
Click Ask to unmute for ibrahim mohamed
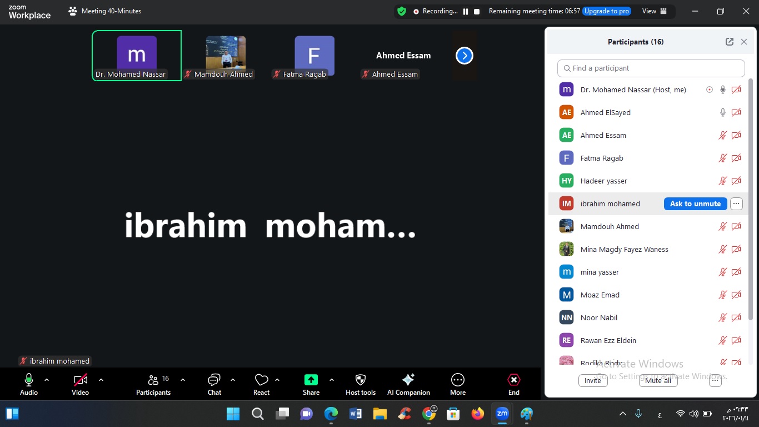[695, 203]
